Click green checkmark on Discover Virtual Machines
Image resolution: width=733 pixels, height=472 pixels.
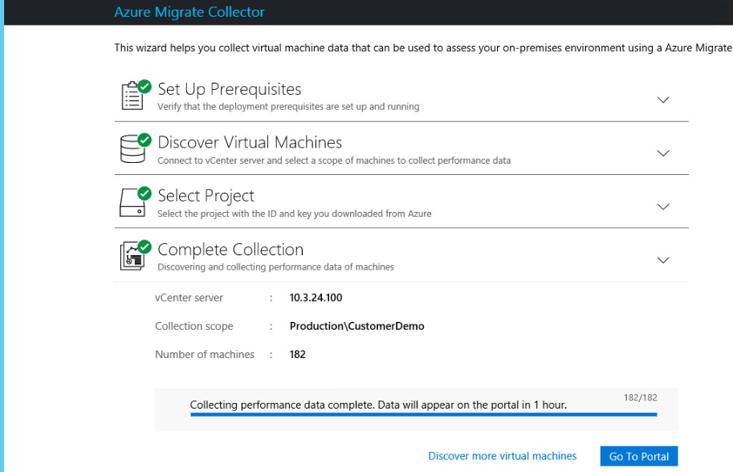click(x=145, y=140)
